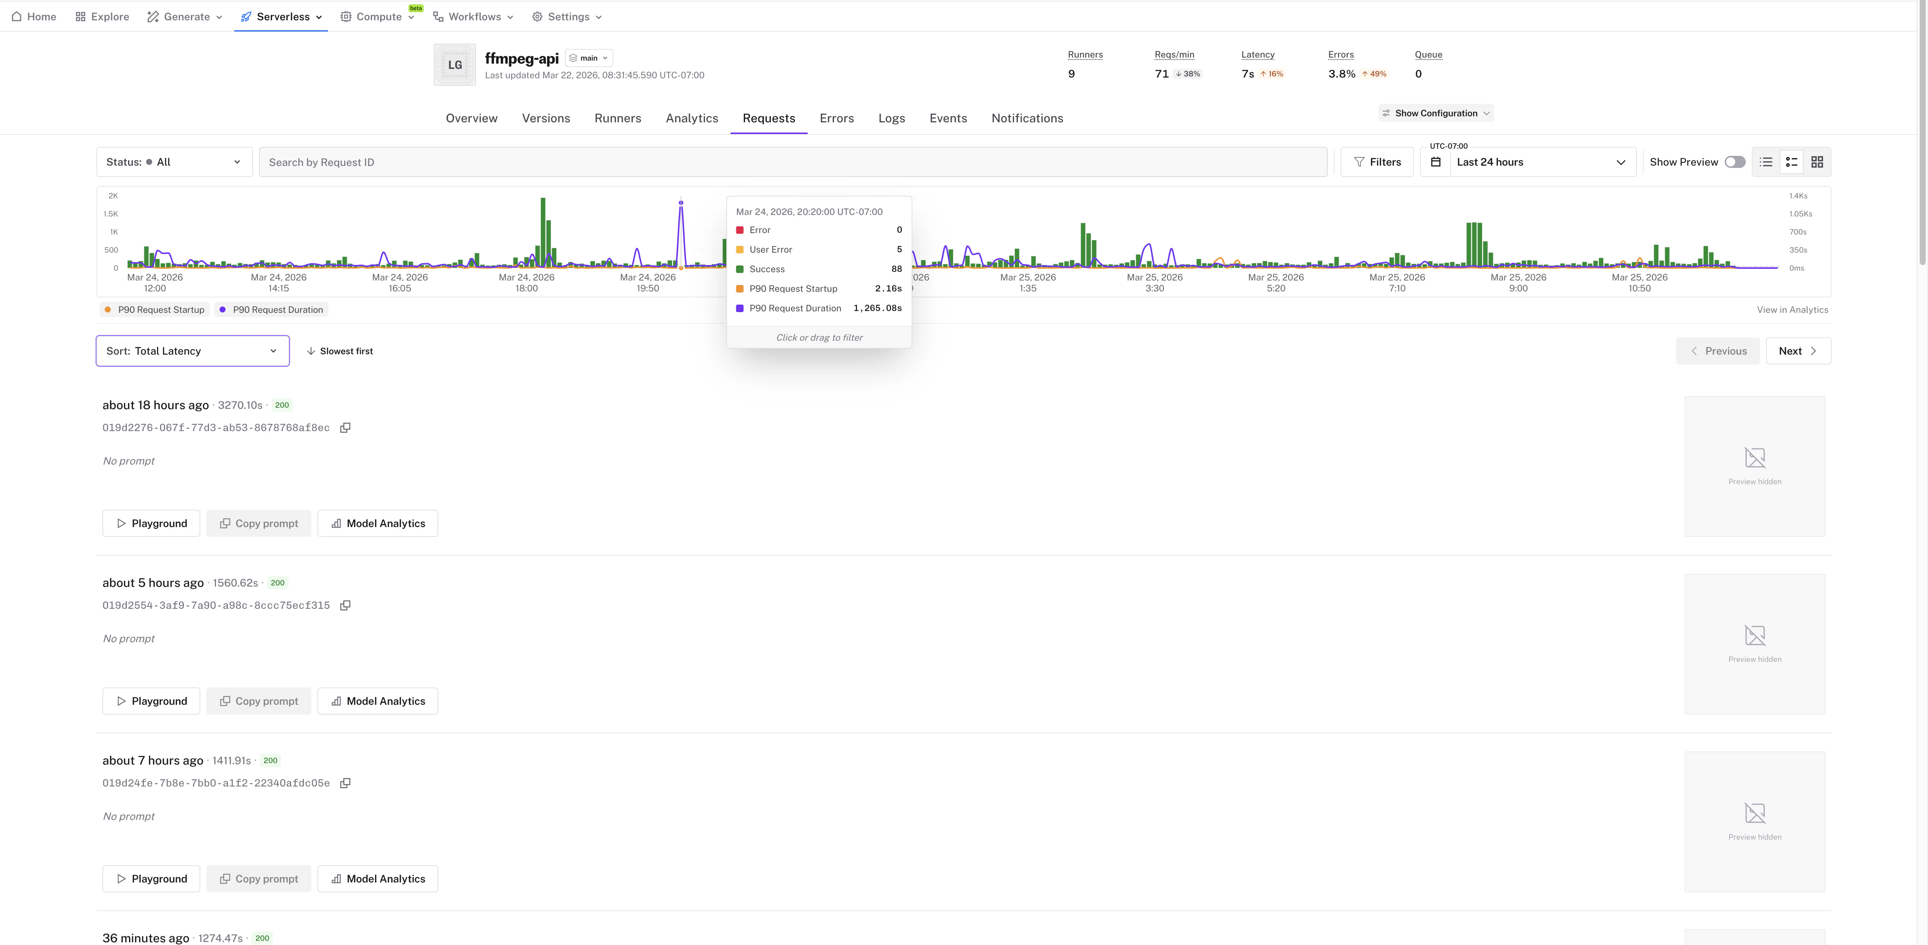Open the Status: All dropdown
Image resolution: width=1928 pixels, height=945 pixels.
174,162
